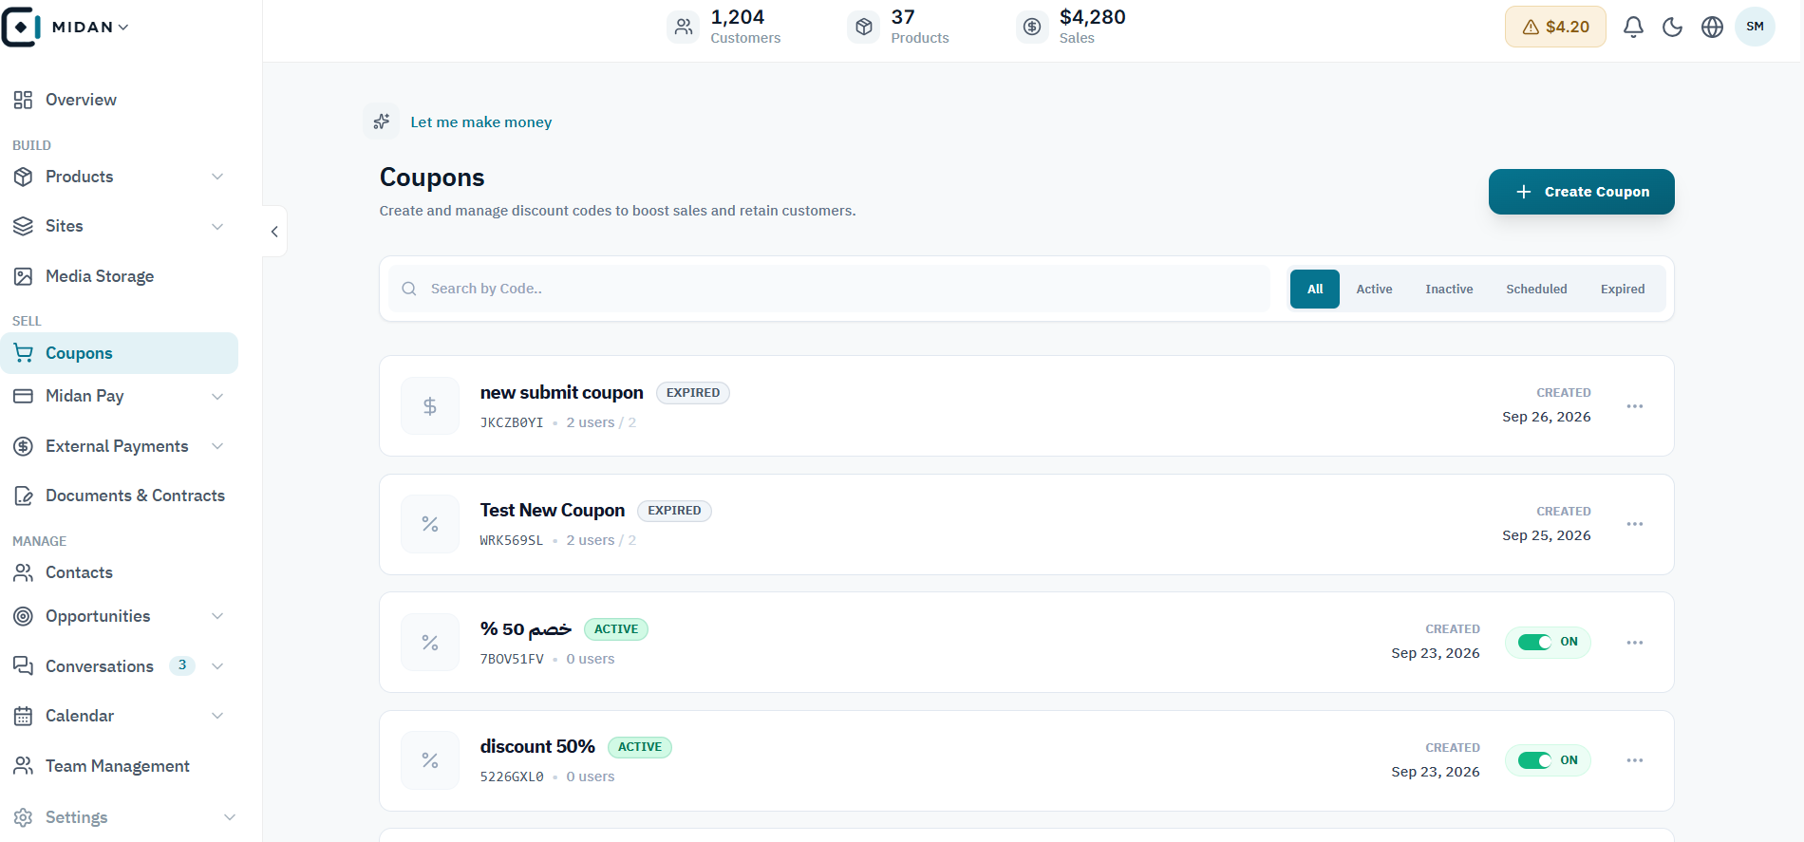Open options menu for discount 50% coupon
The height and width of the screenshot is (842, 1804).
tap(1634, 760)
